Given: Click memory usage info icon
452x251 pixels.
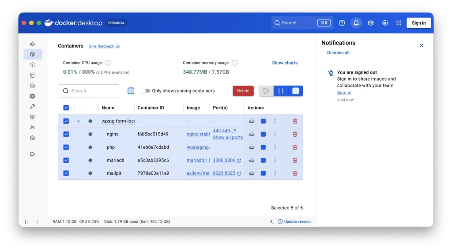Looking at the screenshot, I should (235, 63).
